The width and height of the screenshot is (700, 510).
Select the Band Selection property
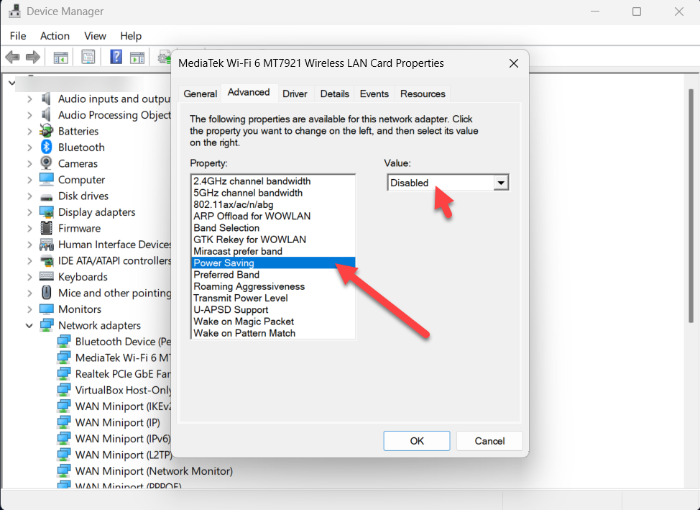coord(273,227)
